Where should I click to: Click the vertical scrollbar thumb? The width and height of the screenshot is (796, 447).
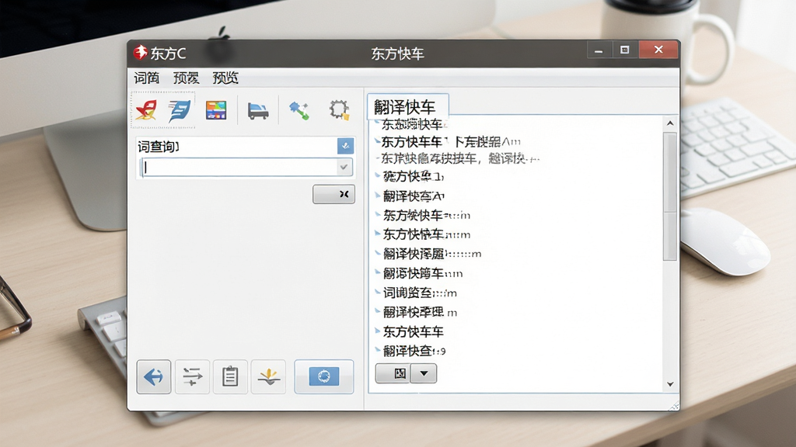click(x=669, y=196)
